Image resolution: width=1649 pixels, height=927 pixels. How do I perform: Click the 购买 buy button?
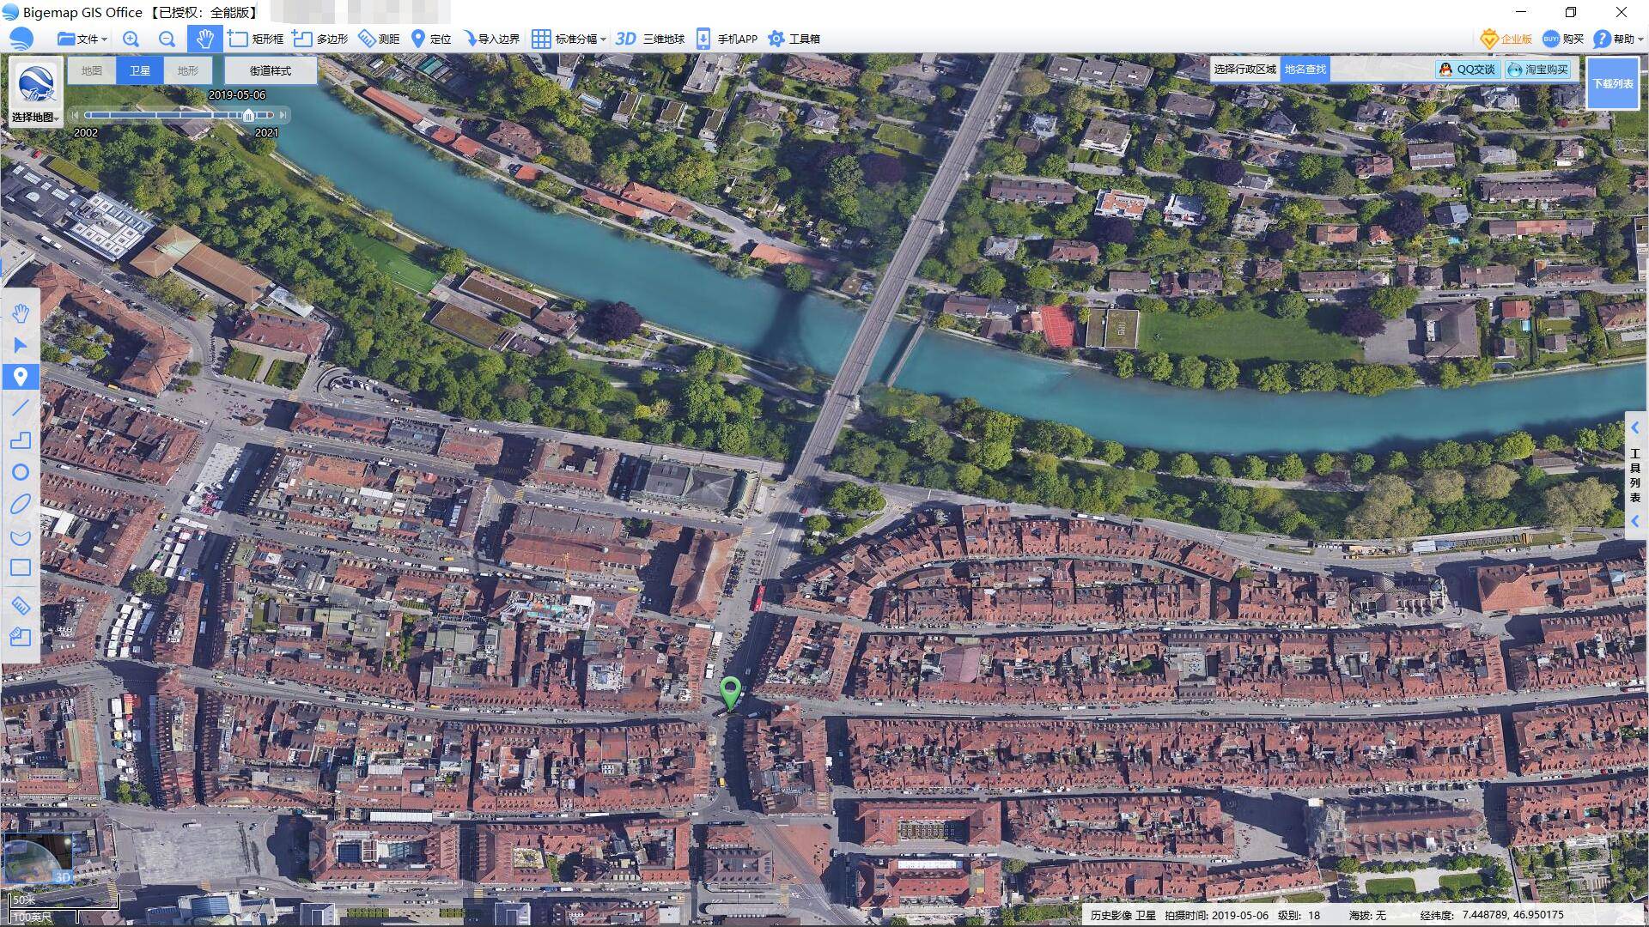(x=1563, y=39)
